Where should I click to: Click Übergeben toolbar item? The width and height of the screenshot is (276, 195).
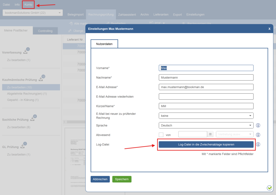[x=76, y=31]
